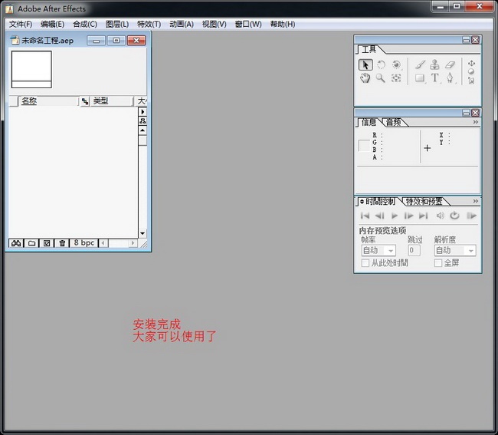
Task: Open the 解析度 dropdown
Action: tap(455, 251)
